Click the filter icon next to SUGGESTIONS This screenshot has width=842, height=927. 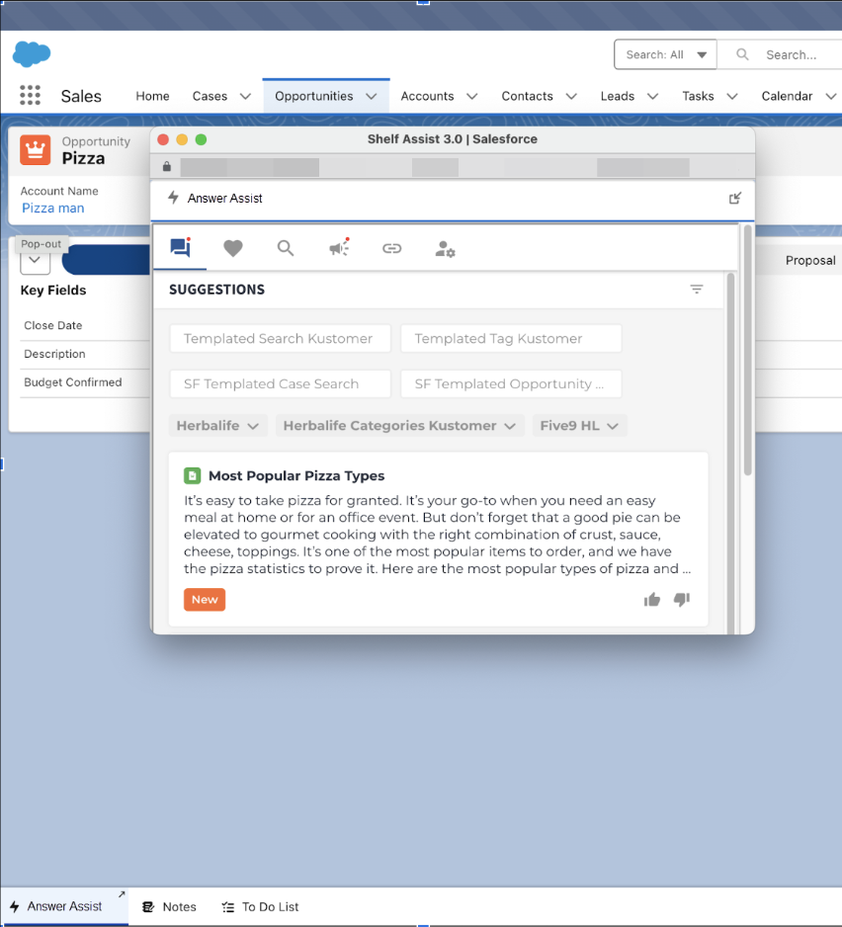[x=697, y=290]
